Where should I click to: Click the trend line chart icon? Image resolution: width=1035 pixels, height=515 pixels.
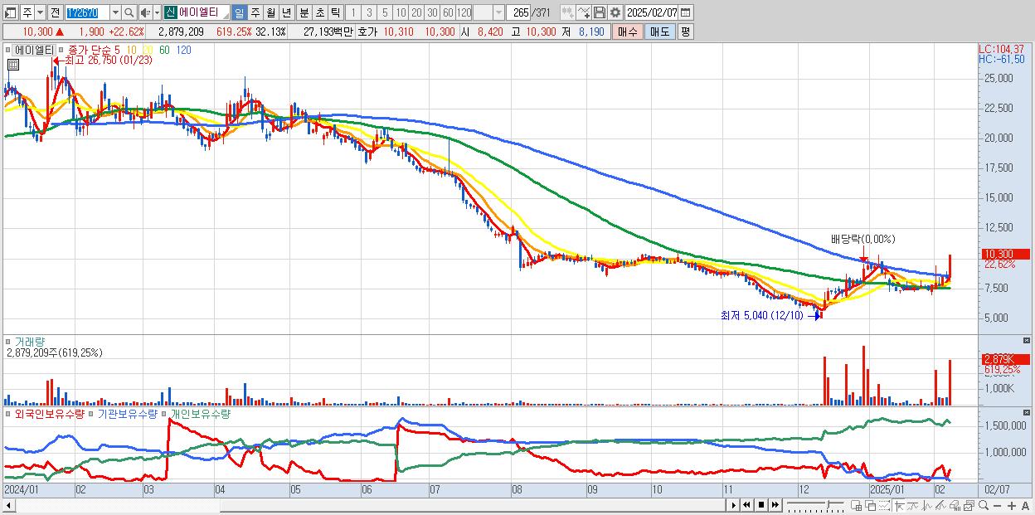913,505
